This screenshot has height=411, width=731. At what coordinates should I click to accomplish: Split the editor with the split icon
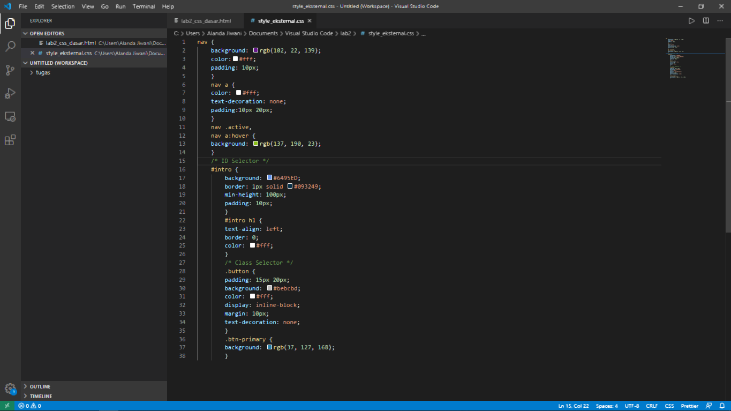[706, 21]
